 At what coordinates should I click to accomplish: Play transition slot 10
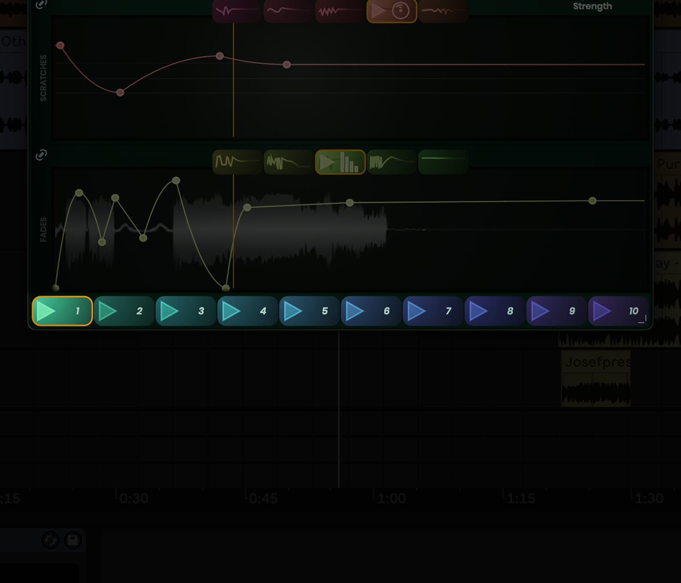[x=618, y=311]
